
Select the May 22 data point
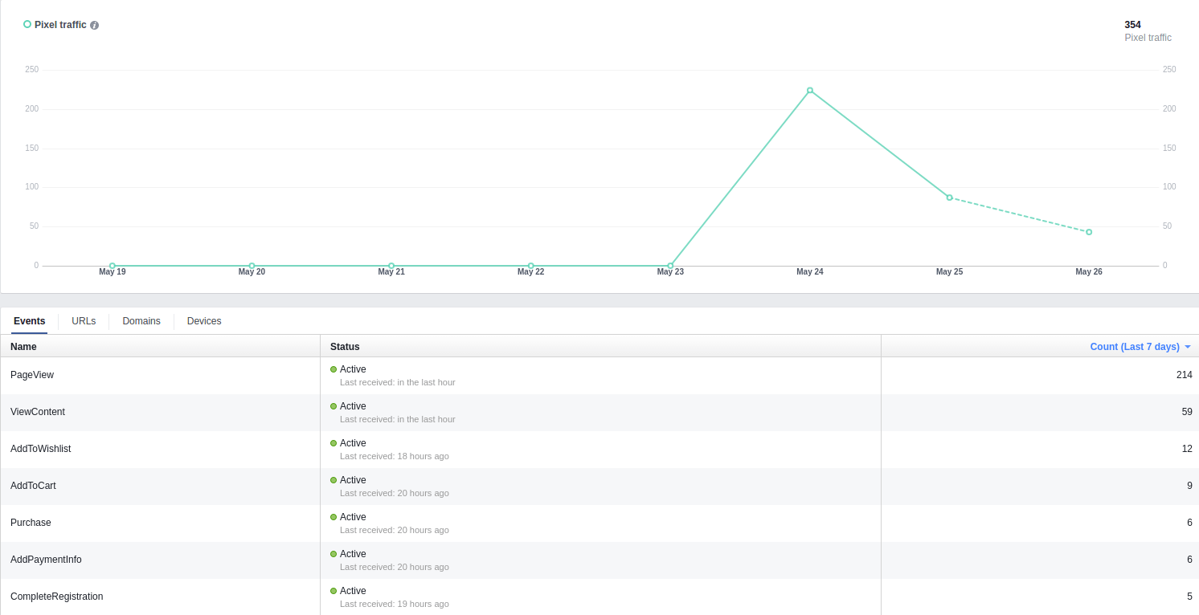point(530,266)
